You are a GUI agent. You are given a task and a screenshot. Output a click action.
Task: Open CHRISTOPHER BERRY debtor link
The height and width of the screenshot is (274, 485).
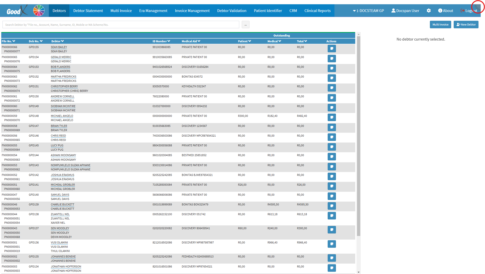64,87
